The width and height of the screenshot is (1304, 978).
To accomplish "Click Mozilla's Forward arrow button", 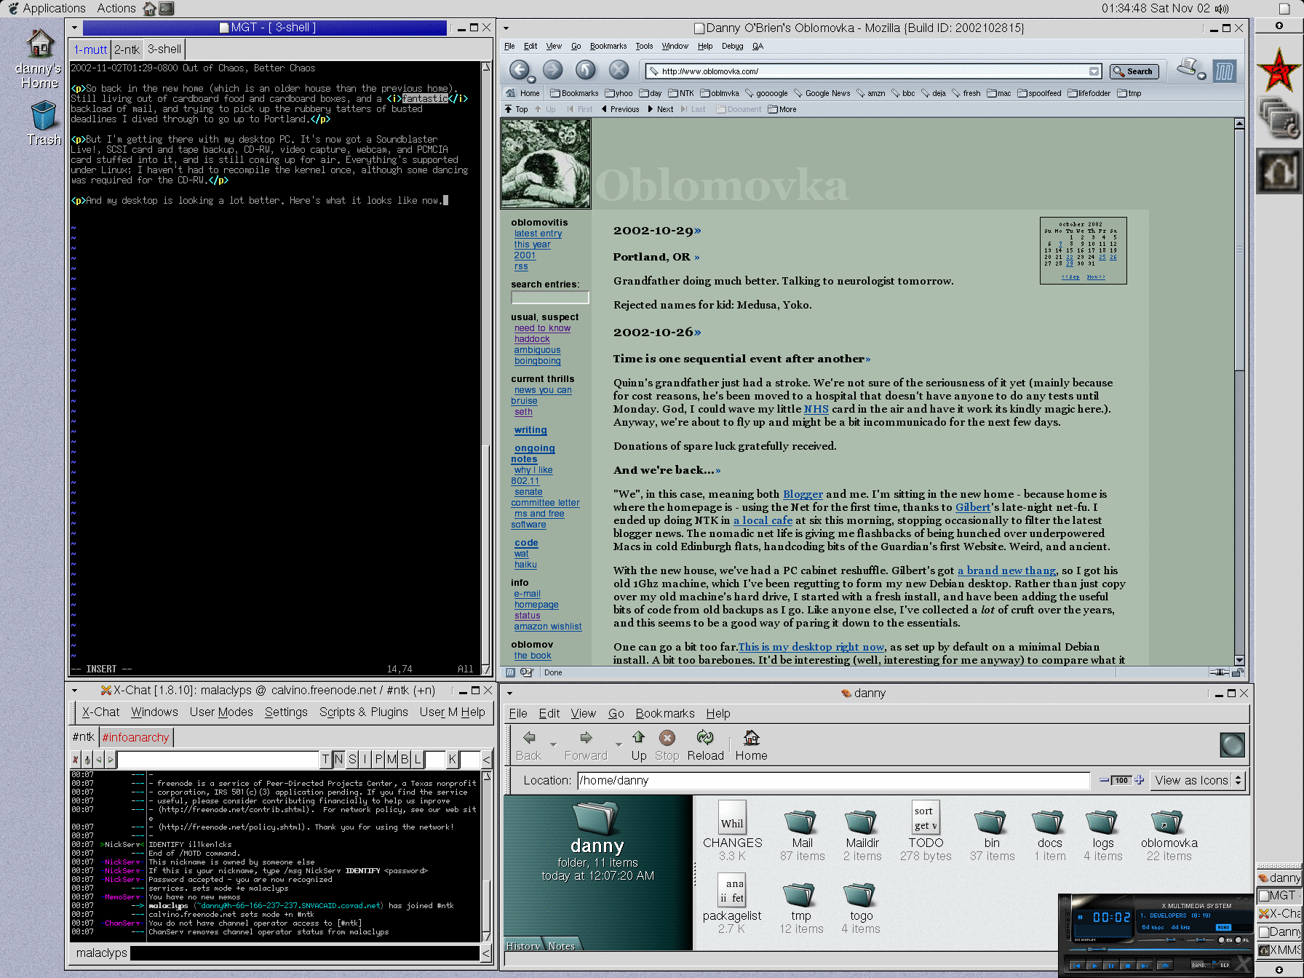I will (x=553, y=70).
